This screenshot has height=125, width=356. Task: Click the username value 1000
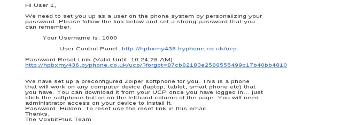click(x=110, y=38)
